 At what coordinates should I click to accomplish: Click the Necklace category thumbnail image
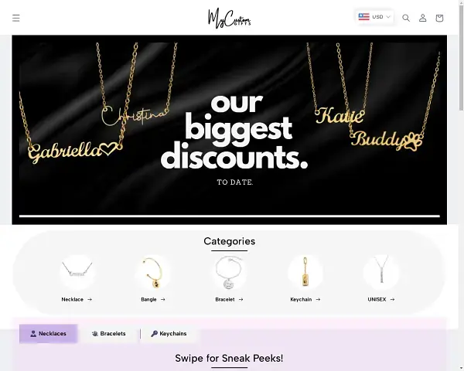77,272
